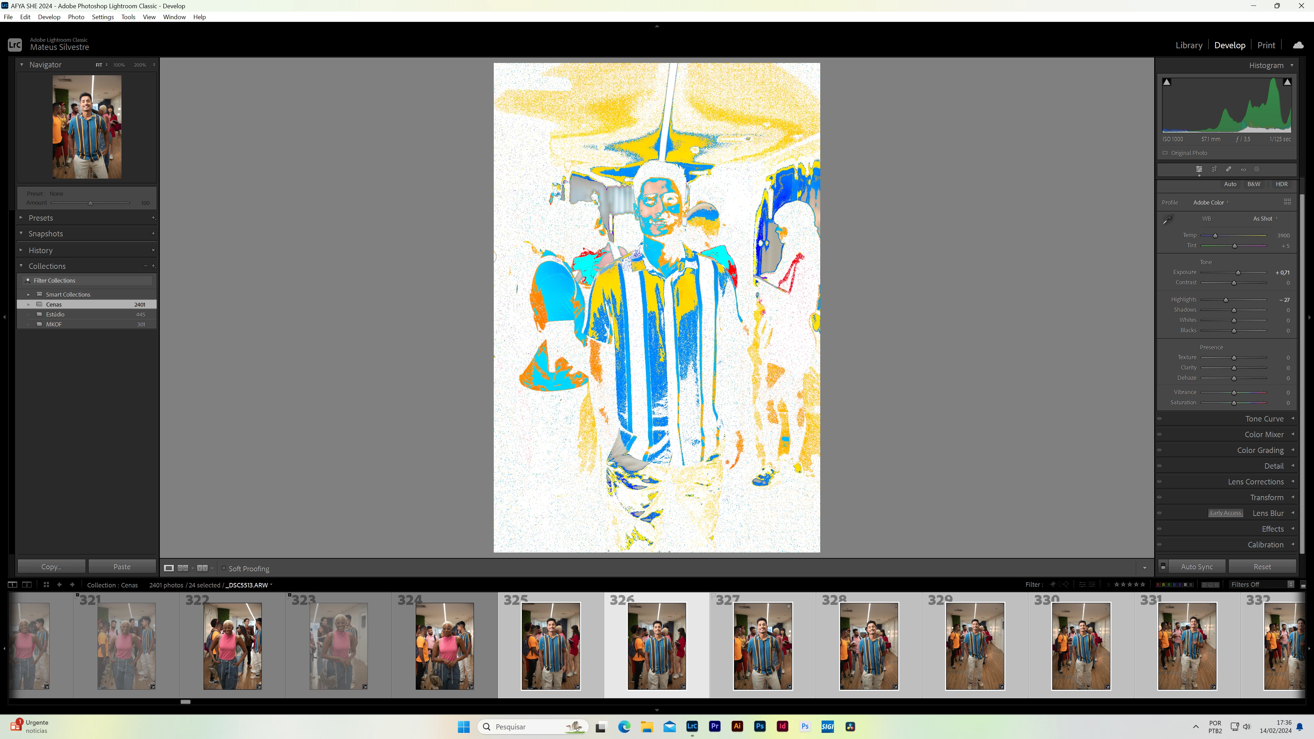This screenshot has width=1314, height=739.
Task: Expand the Color Grading panel
Action: point(1260,450)
